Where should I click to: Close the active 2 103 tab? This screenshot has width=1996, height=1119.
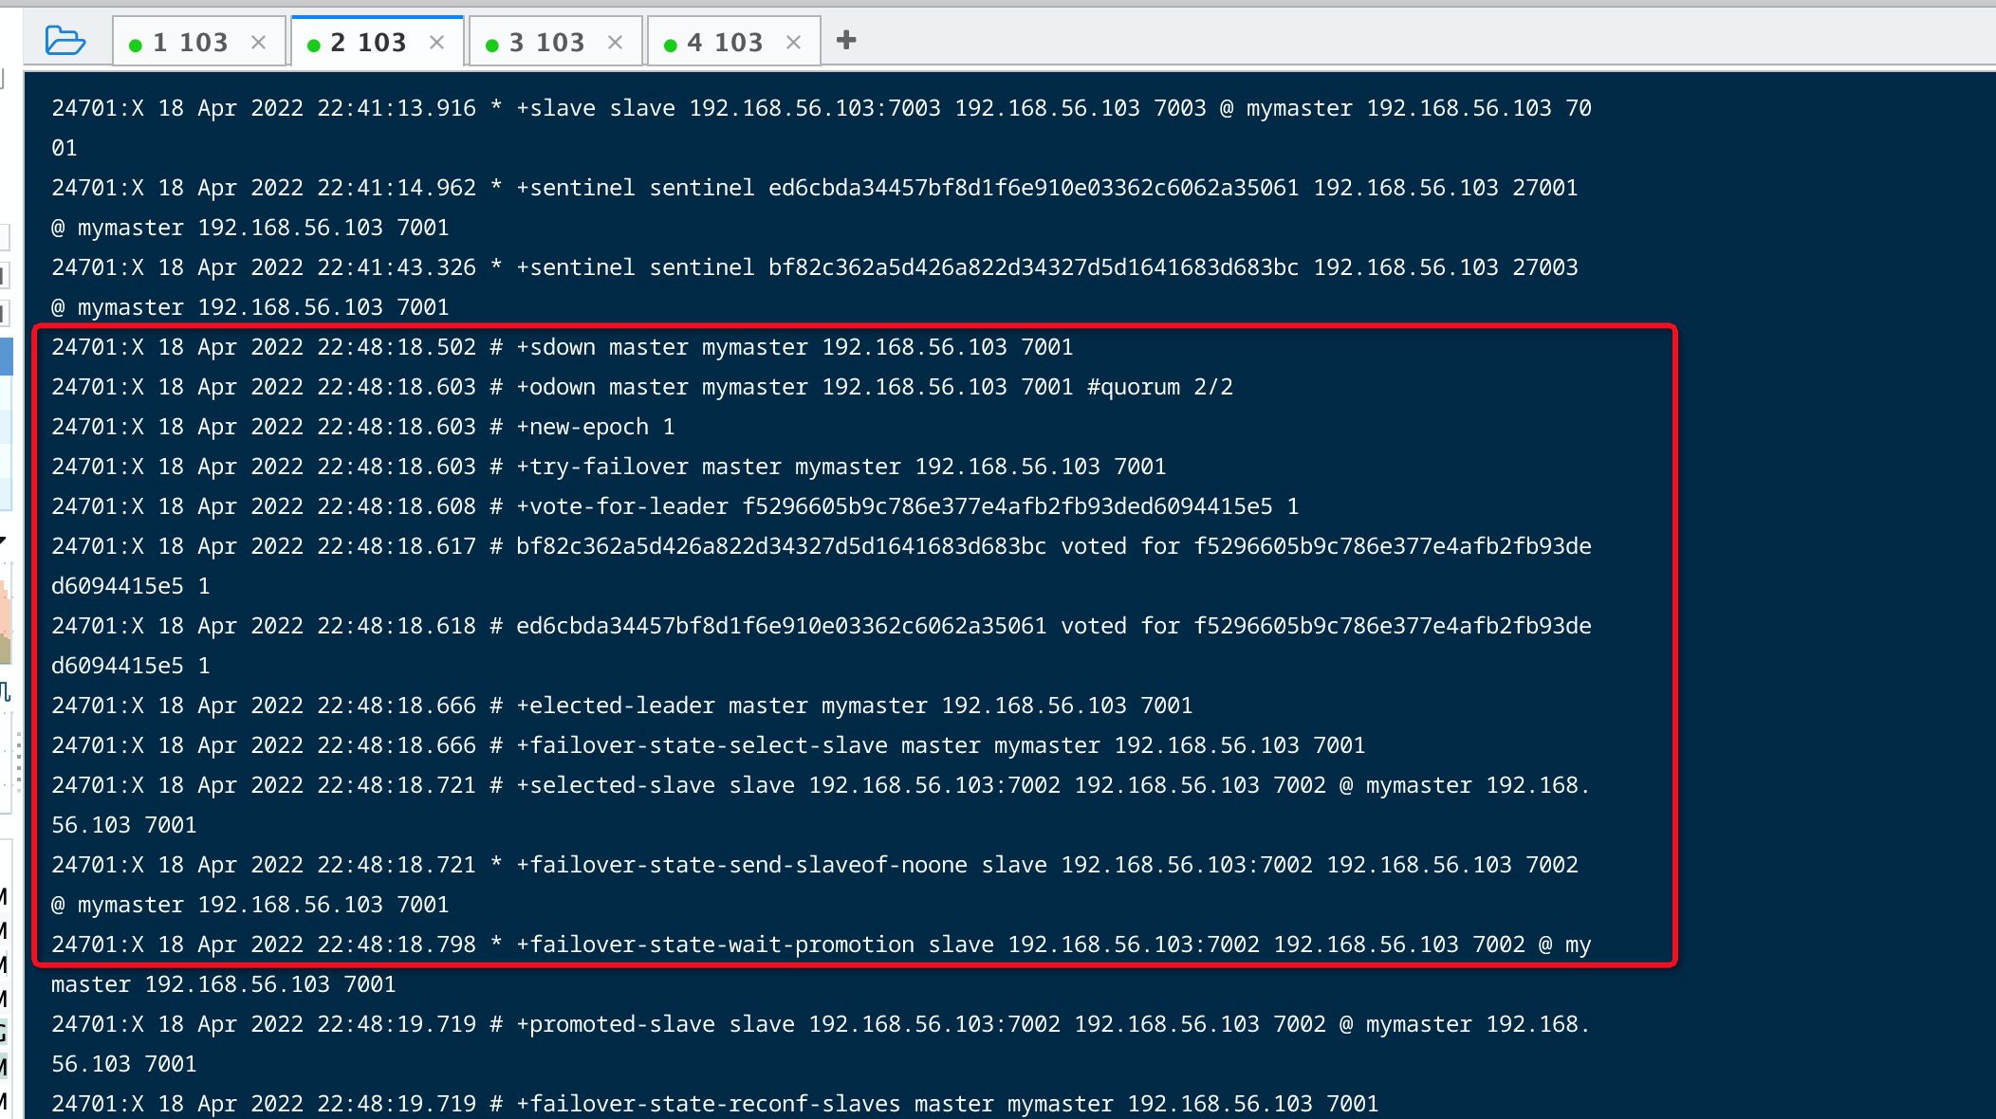[x=436, y=43]
